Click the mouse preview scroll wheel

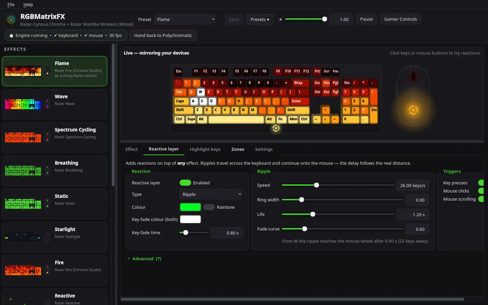click(x=413, y=77)
